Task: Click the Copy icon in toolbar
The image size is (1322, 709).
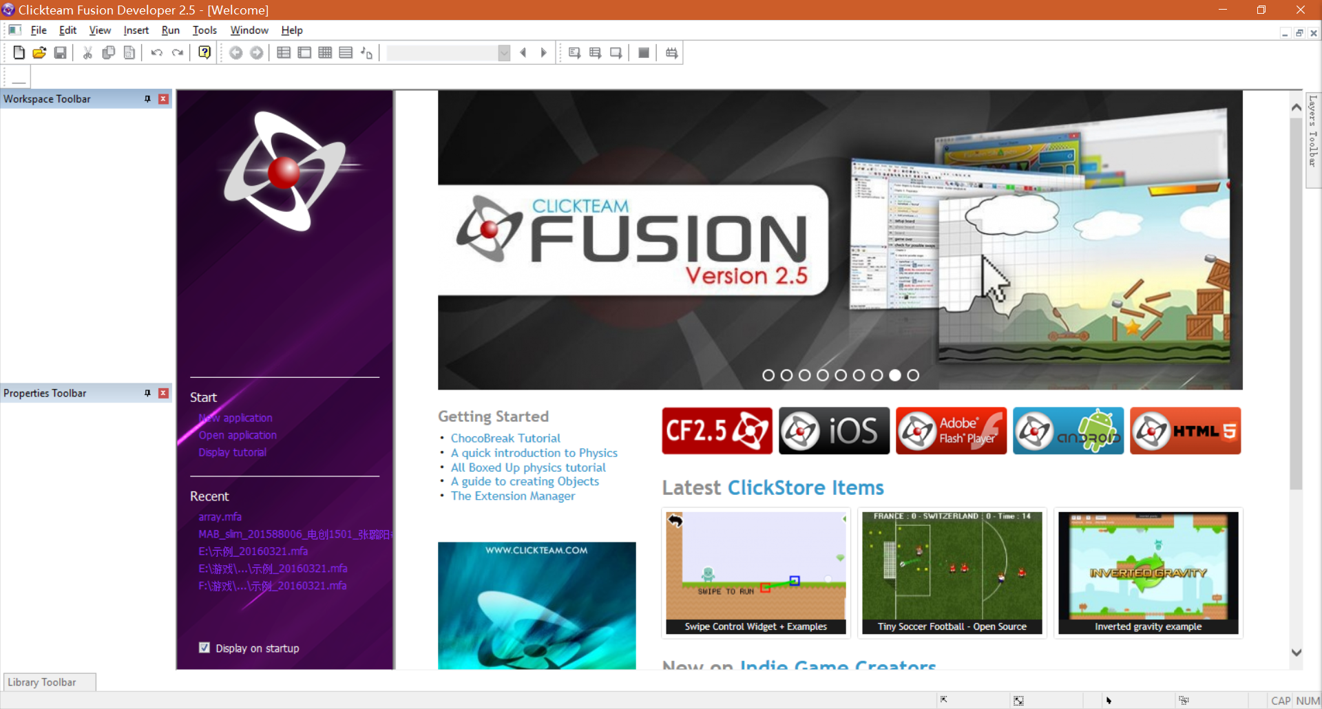Action: [x=108, y=52]
